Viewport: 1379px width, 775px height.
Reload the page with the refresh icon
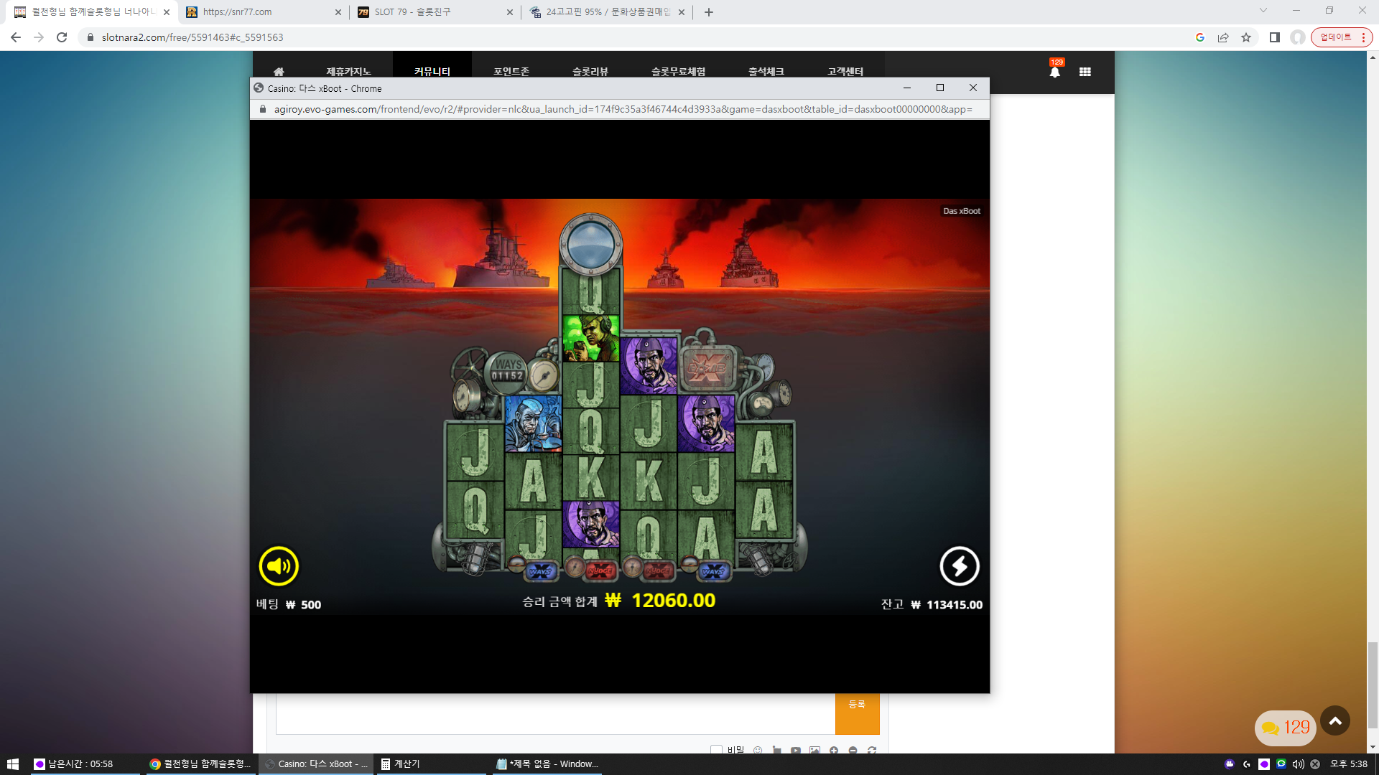tap(62, 37)
